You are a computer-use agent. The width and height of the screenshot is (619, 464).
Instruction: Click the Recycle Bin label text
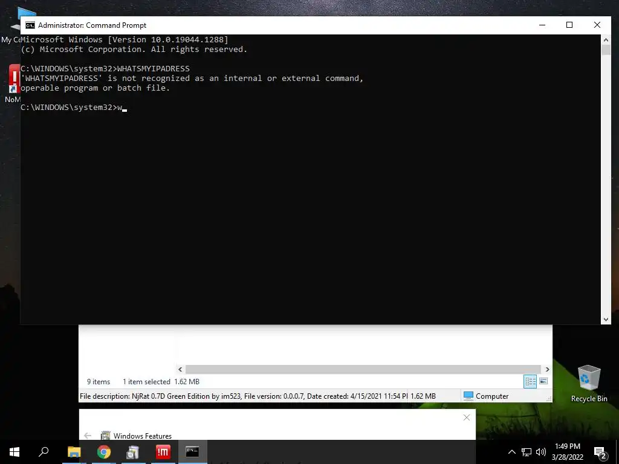589,399
